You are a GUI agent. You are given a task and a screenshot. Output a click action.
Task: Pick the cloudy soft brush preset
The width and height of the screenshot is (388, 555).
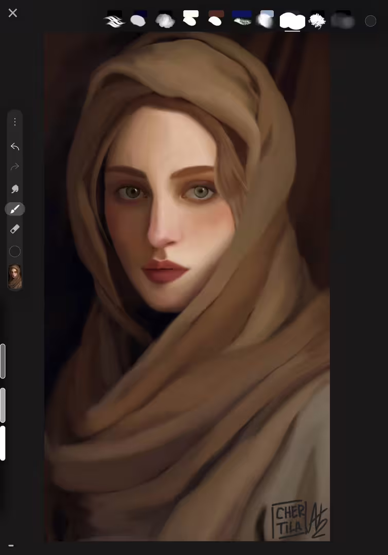(165, 20)
